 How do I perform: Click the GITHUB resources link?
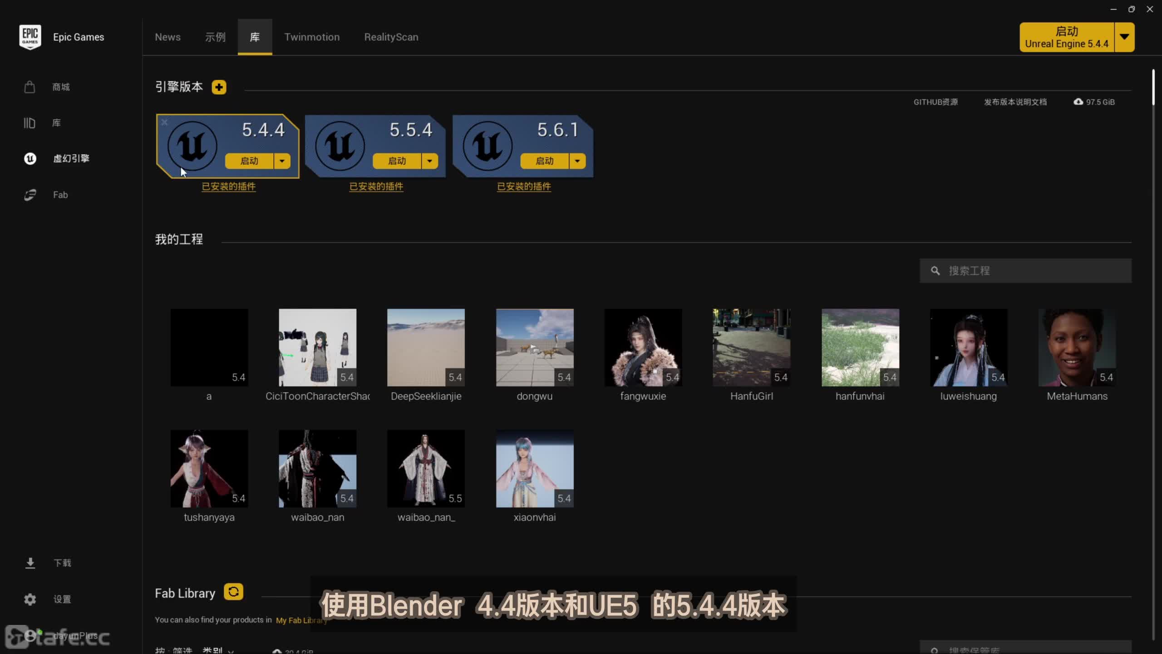pos(935,102)
